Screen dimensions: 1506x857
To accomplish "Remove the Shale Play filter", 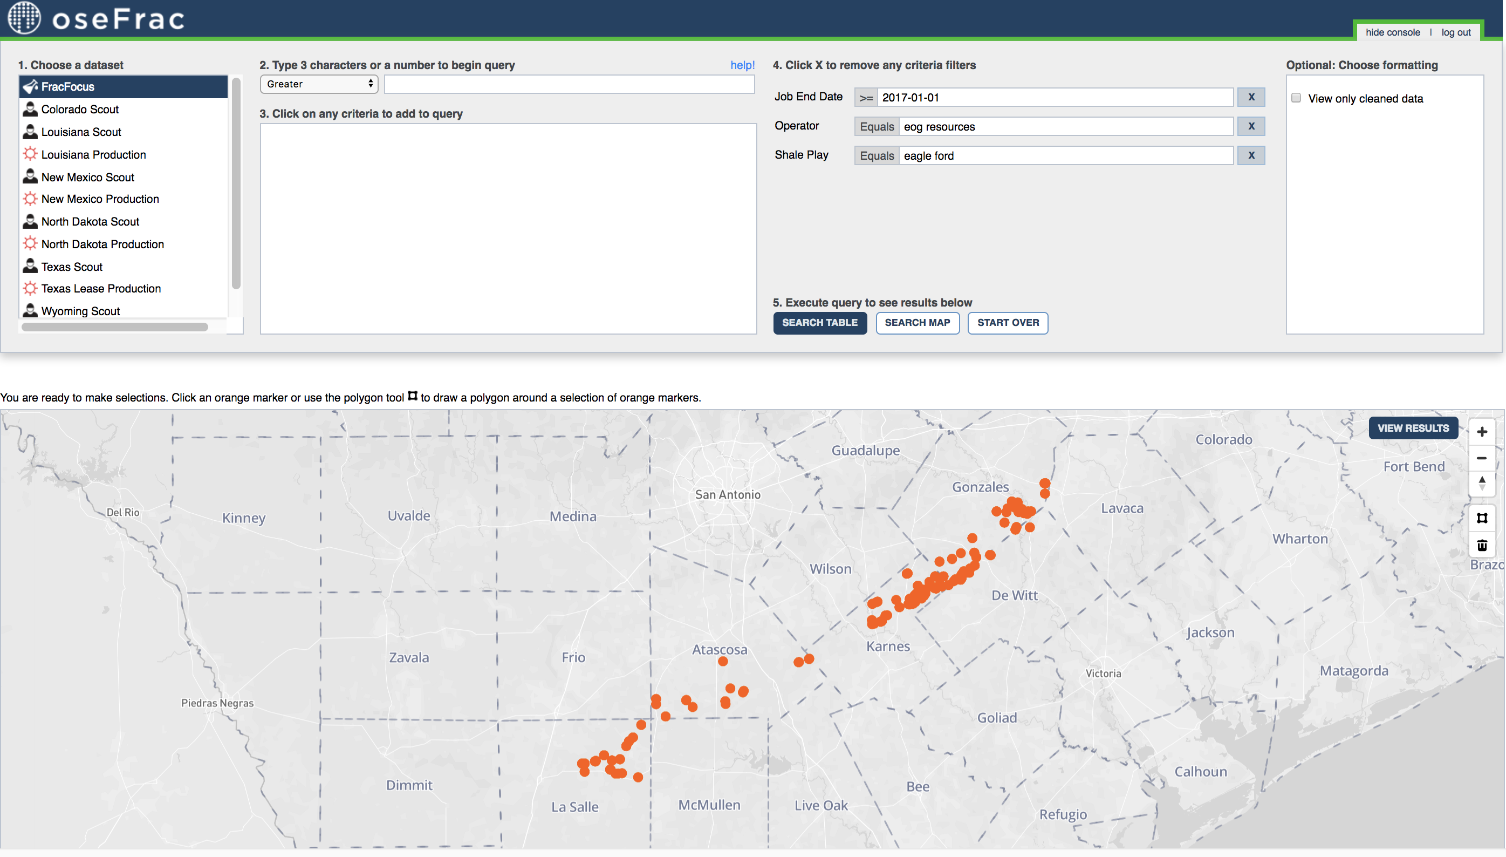I will click(1251, 155).
